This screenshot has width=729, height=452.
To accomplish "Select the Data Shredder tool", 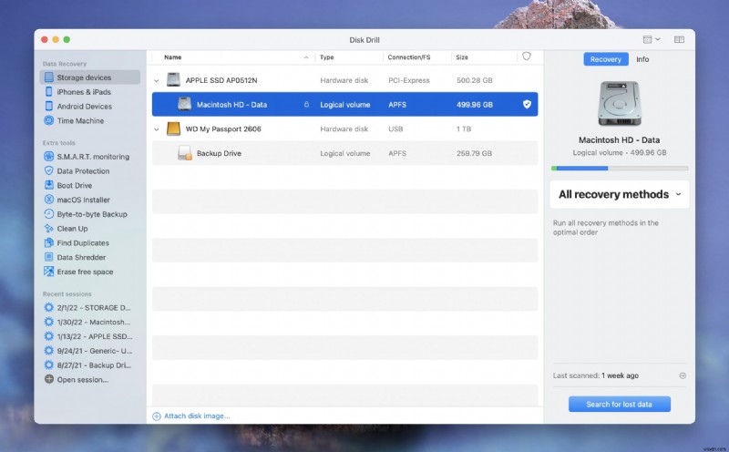I will [x=82, y=258].
